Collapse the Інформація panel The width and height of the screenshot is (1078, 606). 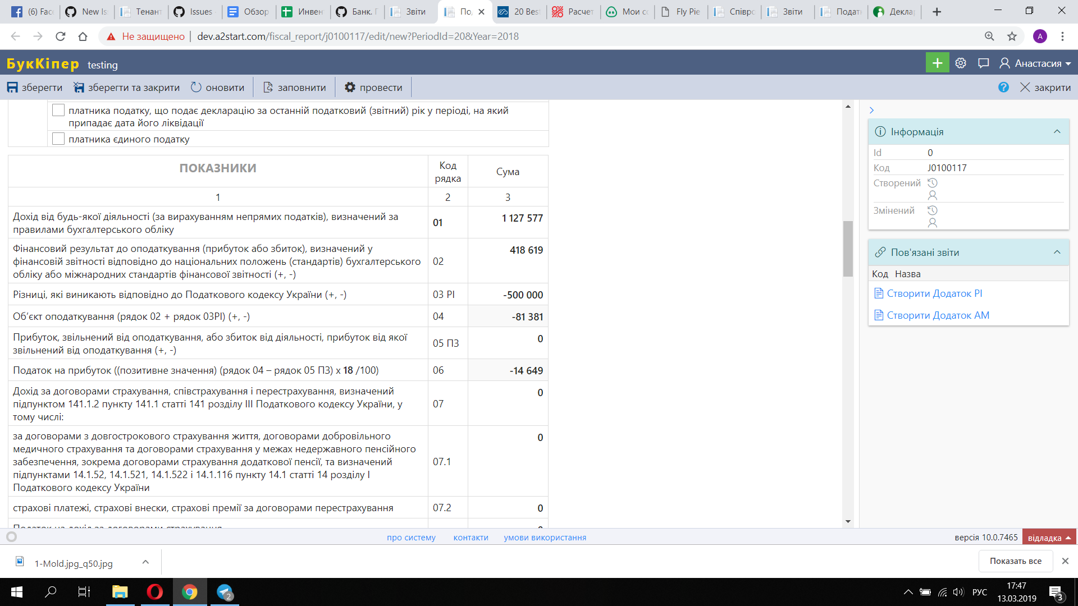[x=1057, y=131]
